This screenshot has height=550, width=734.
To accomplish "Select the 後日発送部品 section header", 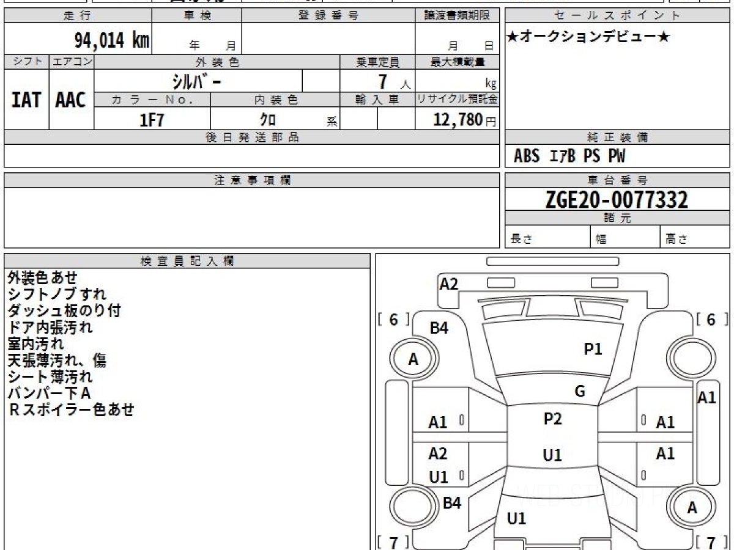I will point(252,137).
